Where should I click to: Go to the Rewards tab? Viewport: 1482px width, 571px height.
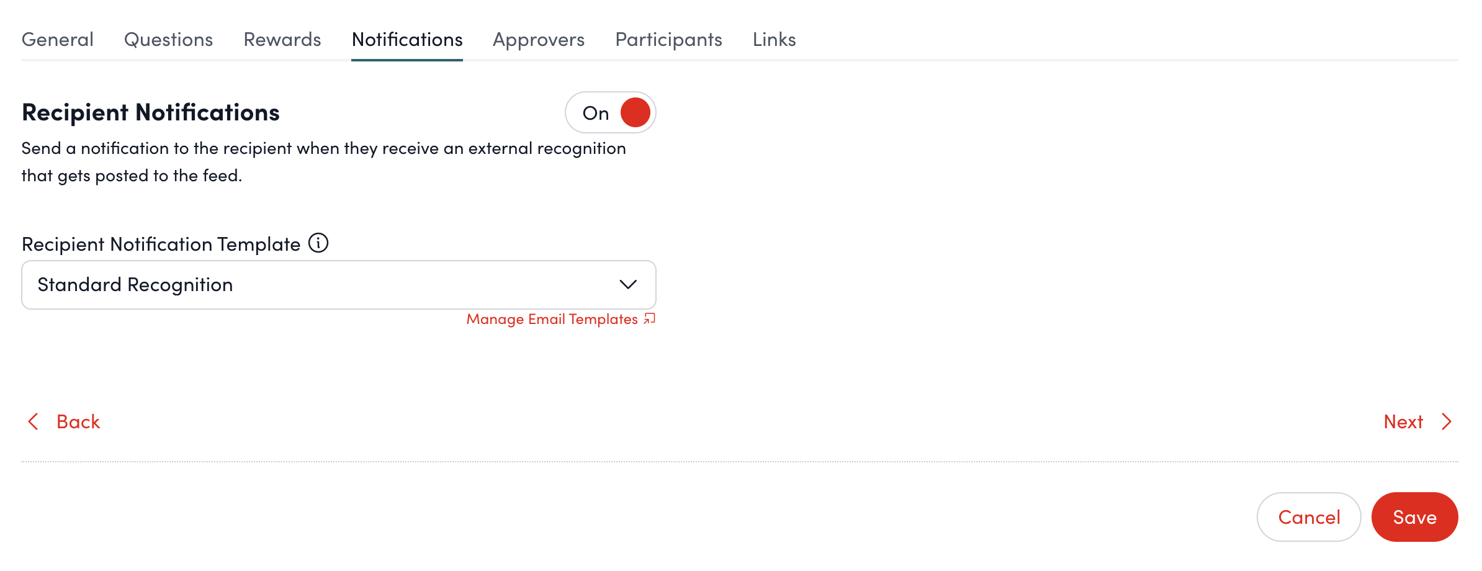tap(282, 39)
